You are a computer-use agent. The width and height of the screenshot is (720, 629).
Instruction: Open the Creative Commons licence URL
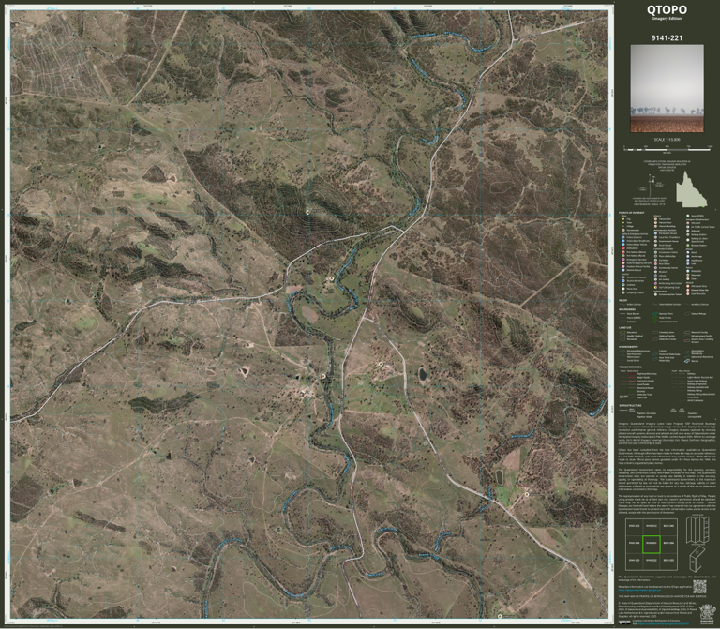[x=664, y=624]
